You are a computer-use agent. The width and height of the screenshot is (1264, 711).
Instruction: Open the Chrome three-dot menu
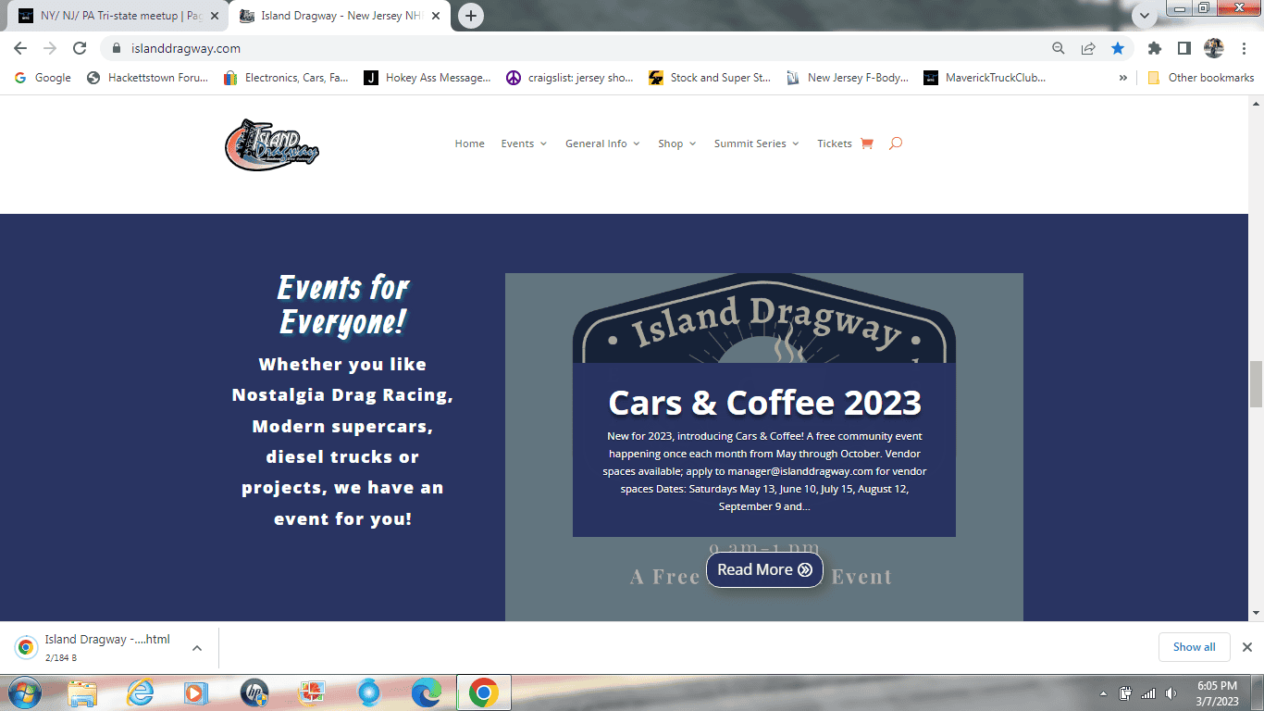tap(1242, 48)
